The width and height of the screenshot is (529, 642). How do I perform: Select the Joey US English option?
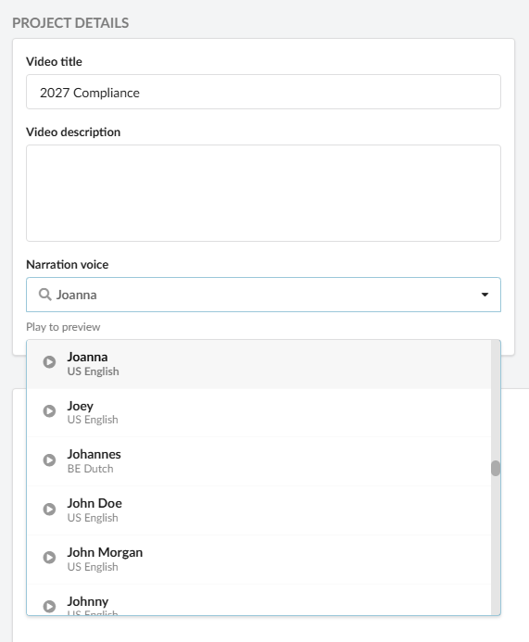tap(258, 413)
